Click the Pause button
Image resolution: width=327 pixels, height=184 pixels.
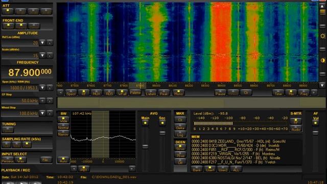click(220, 93)
